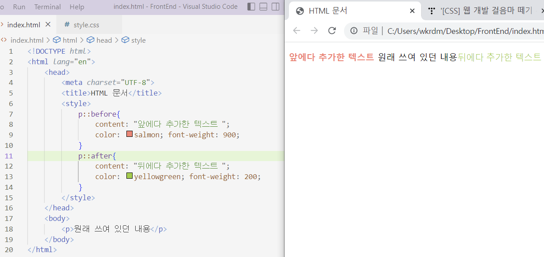
Task: Switch to style.css editor tab
Action: point(89,25)
